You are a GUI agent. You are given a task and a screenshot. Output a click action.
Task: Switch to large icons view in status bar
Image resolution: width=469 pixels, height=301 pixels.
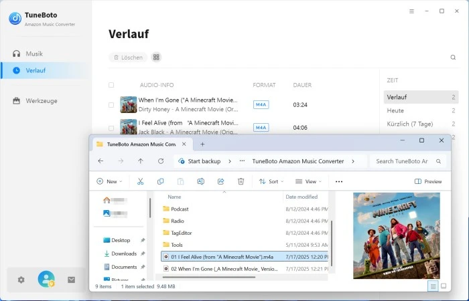(444, 286)
